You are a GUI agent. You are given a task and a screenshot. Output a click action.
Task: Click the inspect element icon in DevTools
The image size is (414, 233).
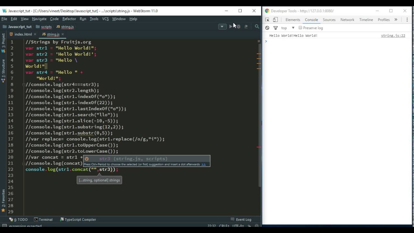(x=267, y=20)
